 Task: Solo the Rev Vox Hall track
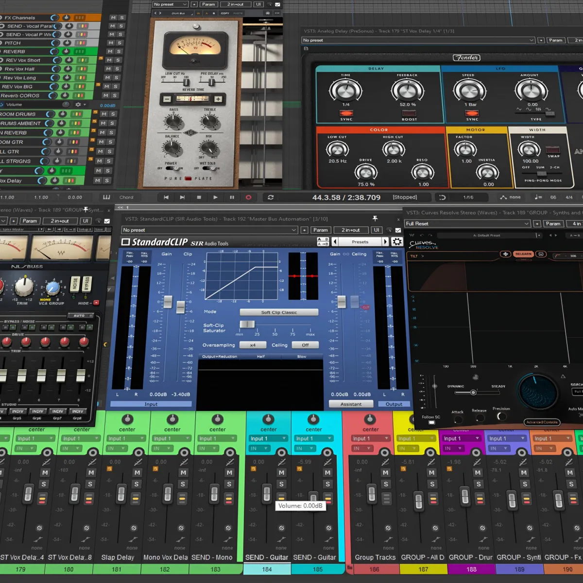(117, 69)
